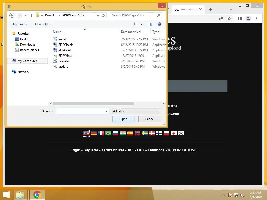Open the Login link
Viewport: 267px width, 200px height.
click(x=75, y=150)
